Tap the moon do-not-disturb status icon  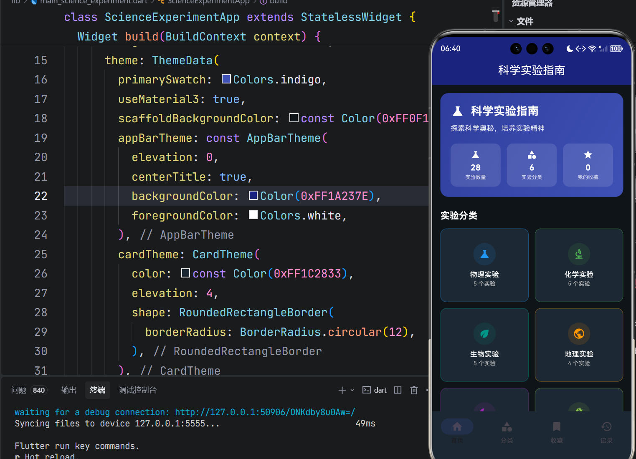pos(570,49)
